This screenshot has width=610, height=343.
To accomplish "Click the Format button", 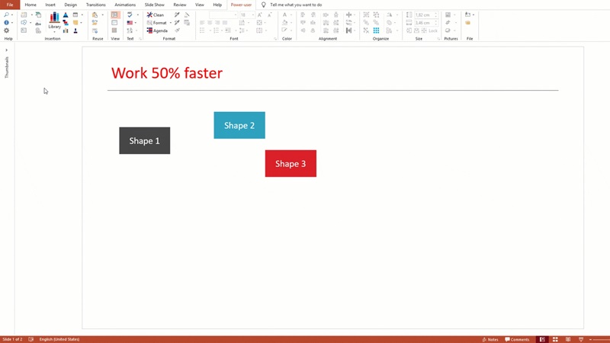I will point(157,23).
